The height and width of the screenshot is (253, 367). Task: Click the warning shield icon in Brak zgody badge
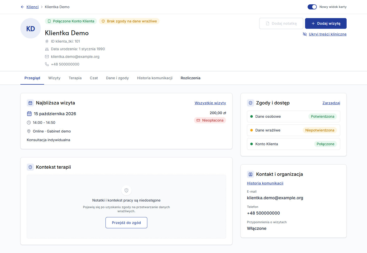[103, 21]
